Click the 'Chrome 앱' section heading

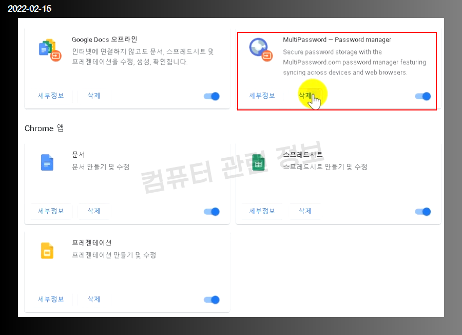(x=44, y=128)
